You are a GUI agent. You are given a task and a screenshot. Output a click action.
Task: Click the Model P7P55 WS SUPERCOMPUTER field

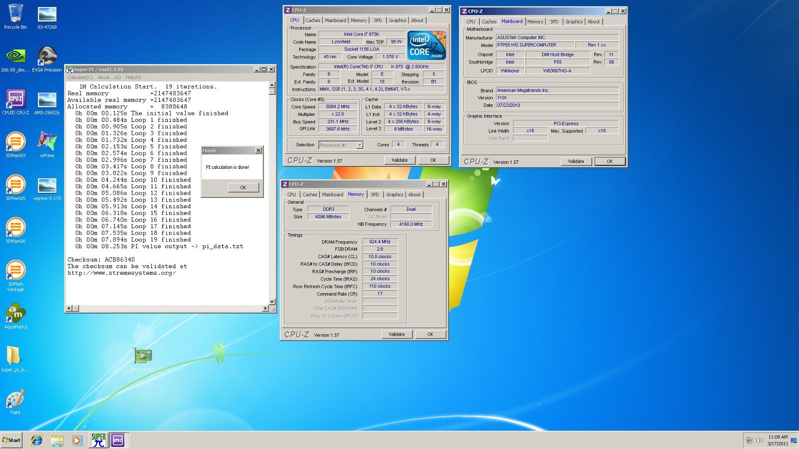(x=535, y=45)
